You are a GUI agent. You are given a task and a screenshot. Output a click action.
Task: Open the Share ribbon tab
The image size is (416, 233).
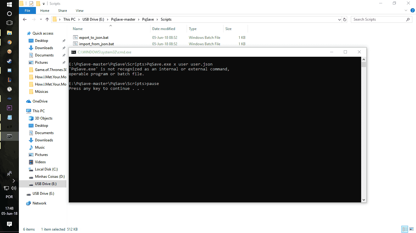(x=62, y=11)
